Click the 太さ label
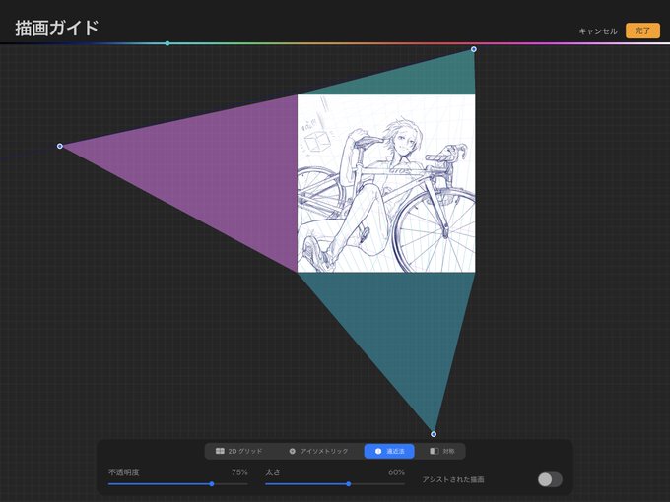The height and width of the screenshot is (502, 670). coord(273,472)
